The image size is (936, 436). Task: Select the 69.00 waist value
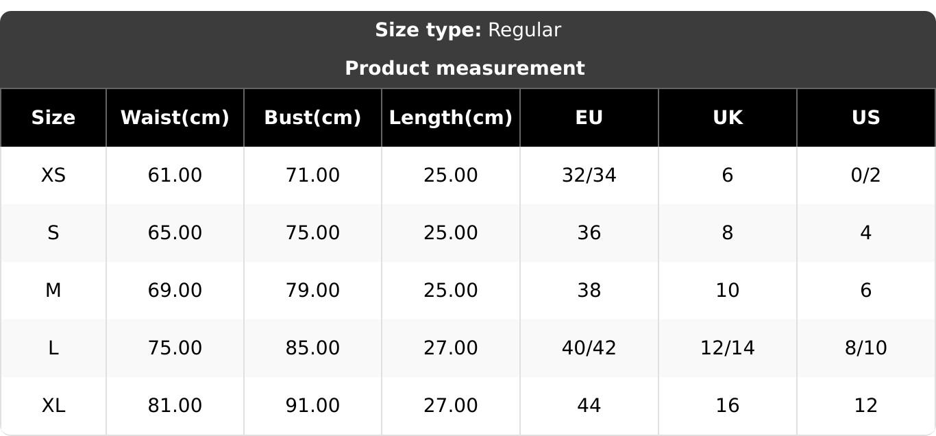coord(175,291)
